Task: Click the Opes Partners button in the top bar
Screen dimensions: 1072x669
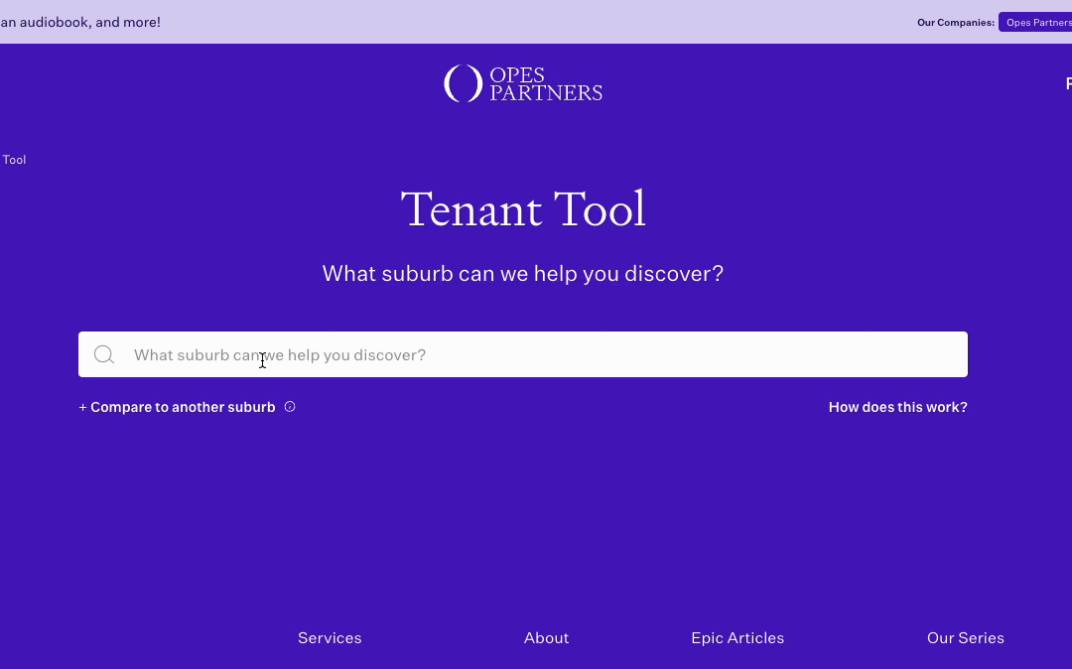Action: click(x=1036, y=22)
